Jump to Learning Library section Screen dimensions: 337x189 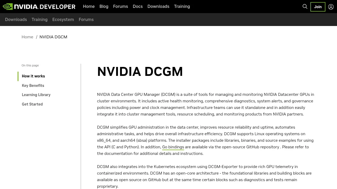click(36, 95)
